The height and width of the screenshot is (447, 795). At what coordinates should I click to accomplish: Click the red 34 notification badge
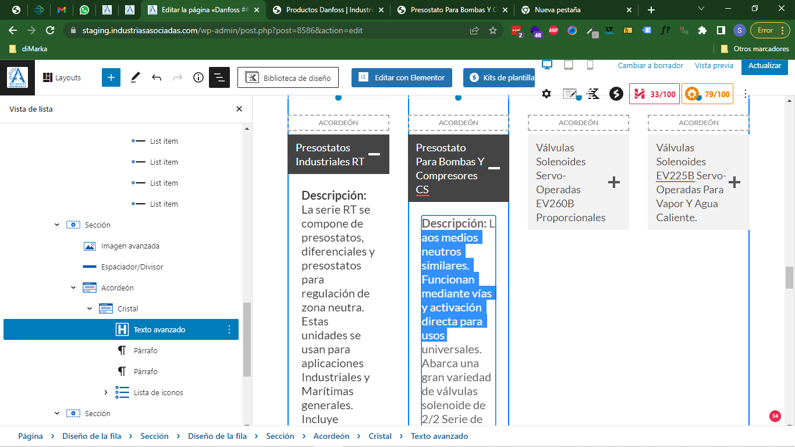pos(775,416)
